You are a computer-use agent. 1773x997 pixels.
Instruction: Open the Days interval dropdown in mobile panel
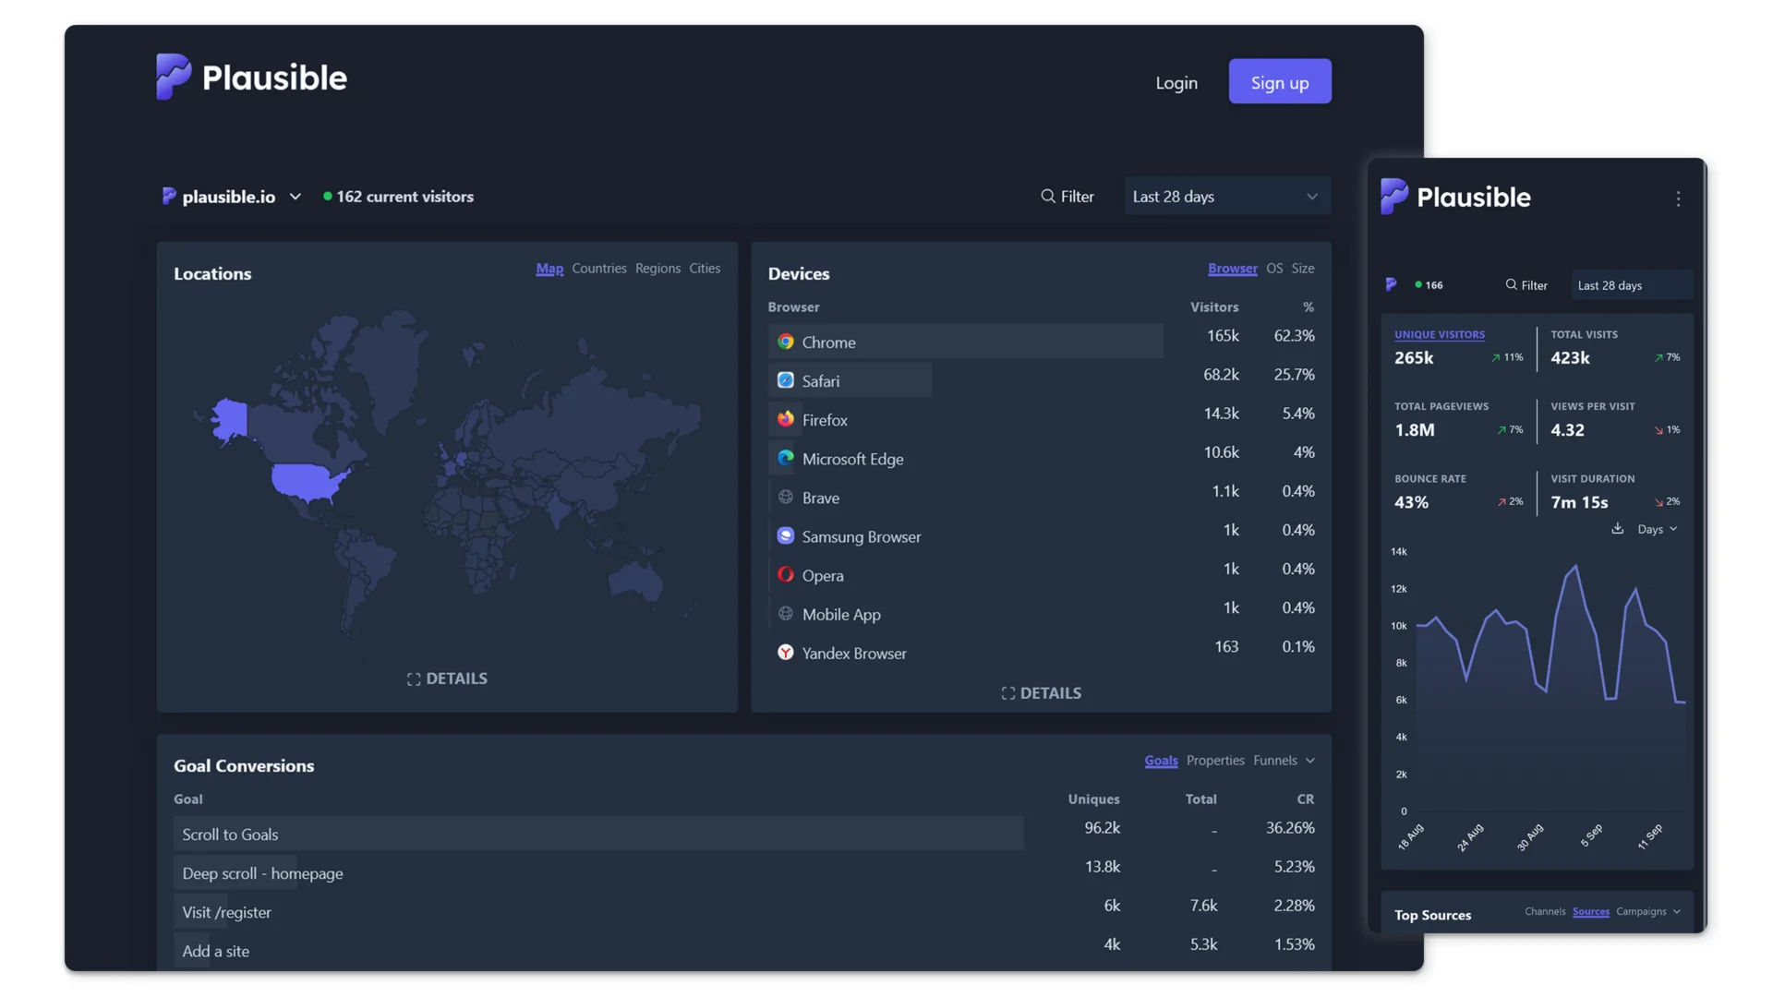click(1657, 529)
